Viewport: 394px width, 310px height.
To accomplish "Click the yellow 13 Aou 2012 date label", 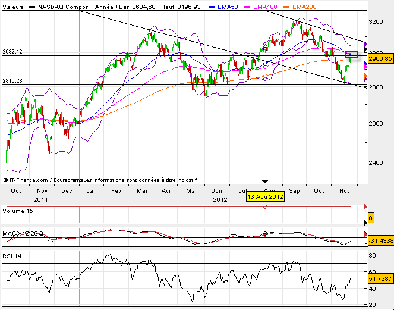I will pyautogui.click(x=266, y=196).
